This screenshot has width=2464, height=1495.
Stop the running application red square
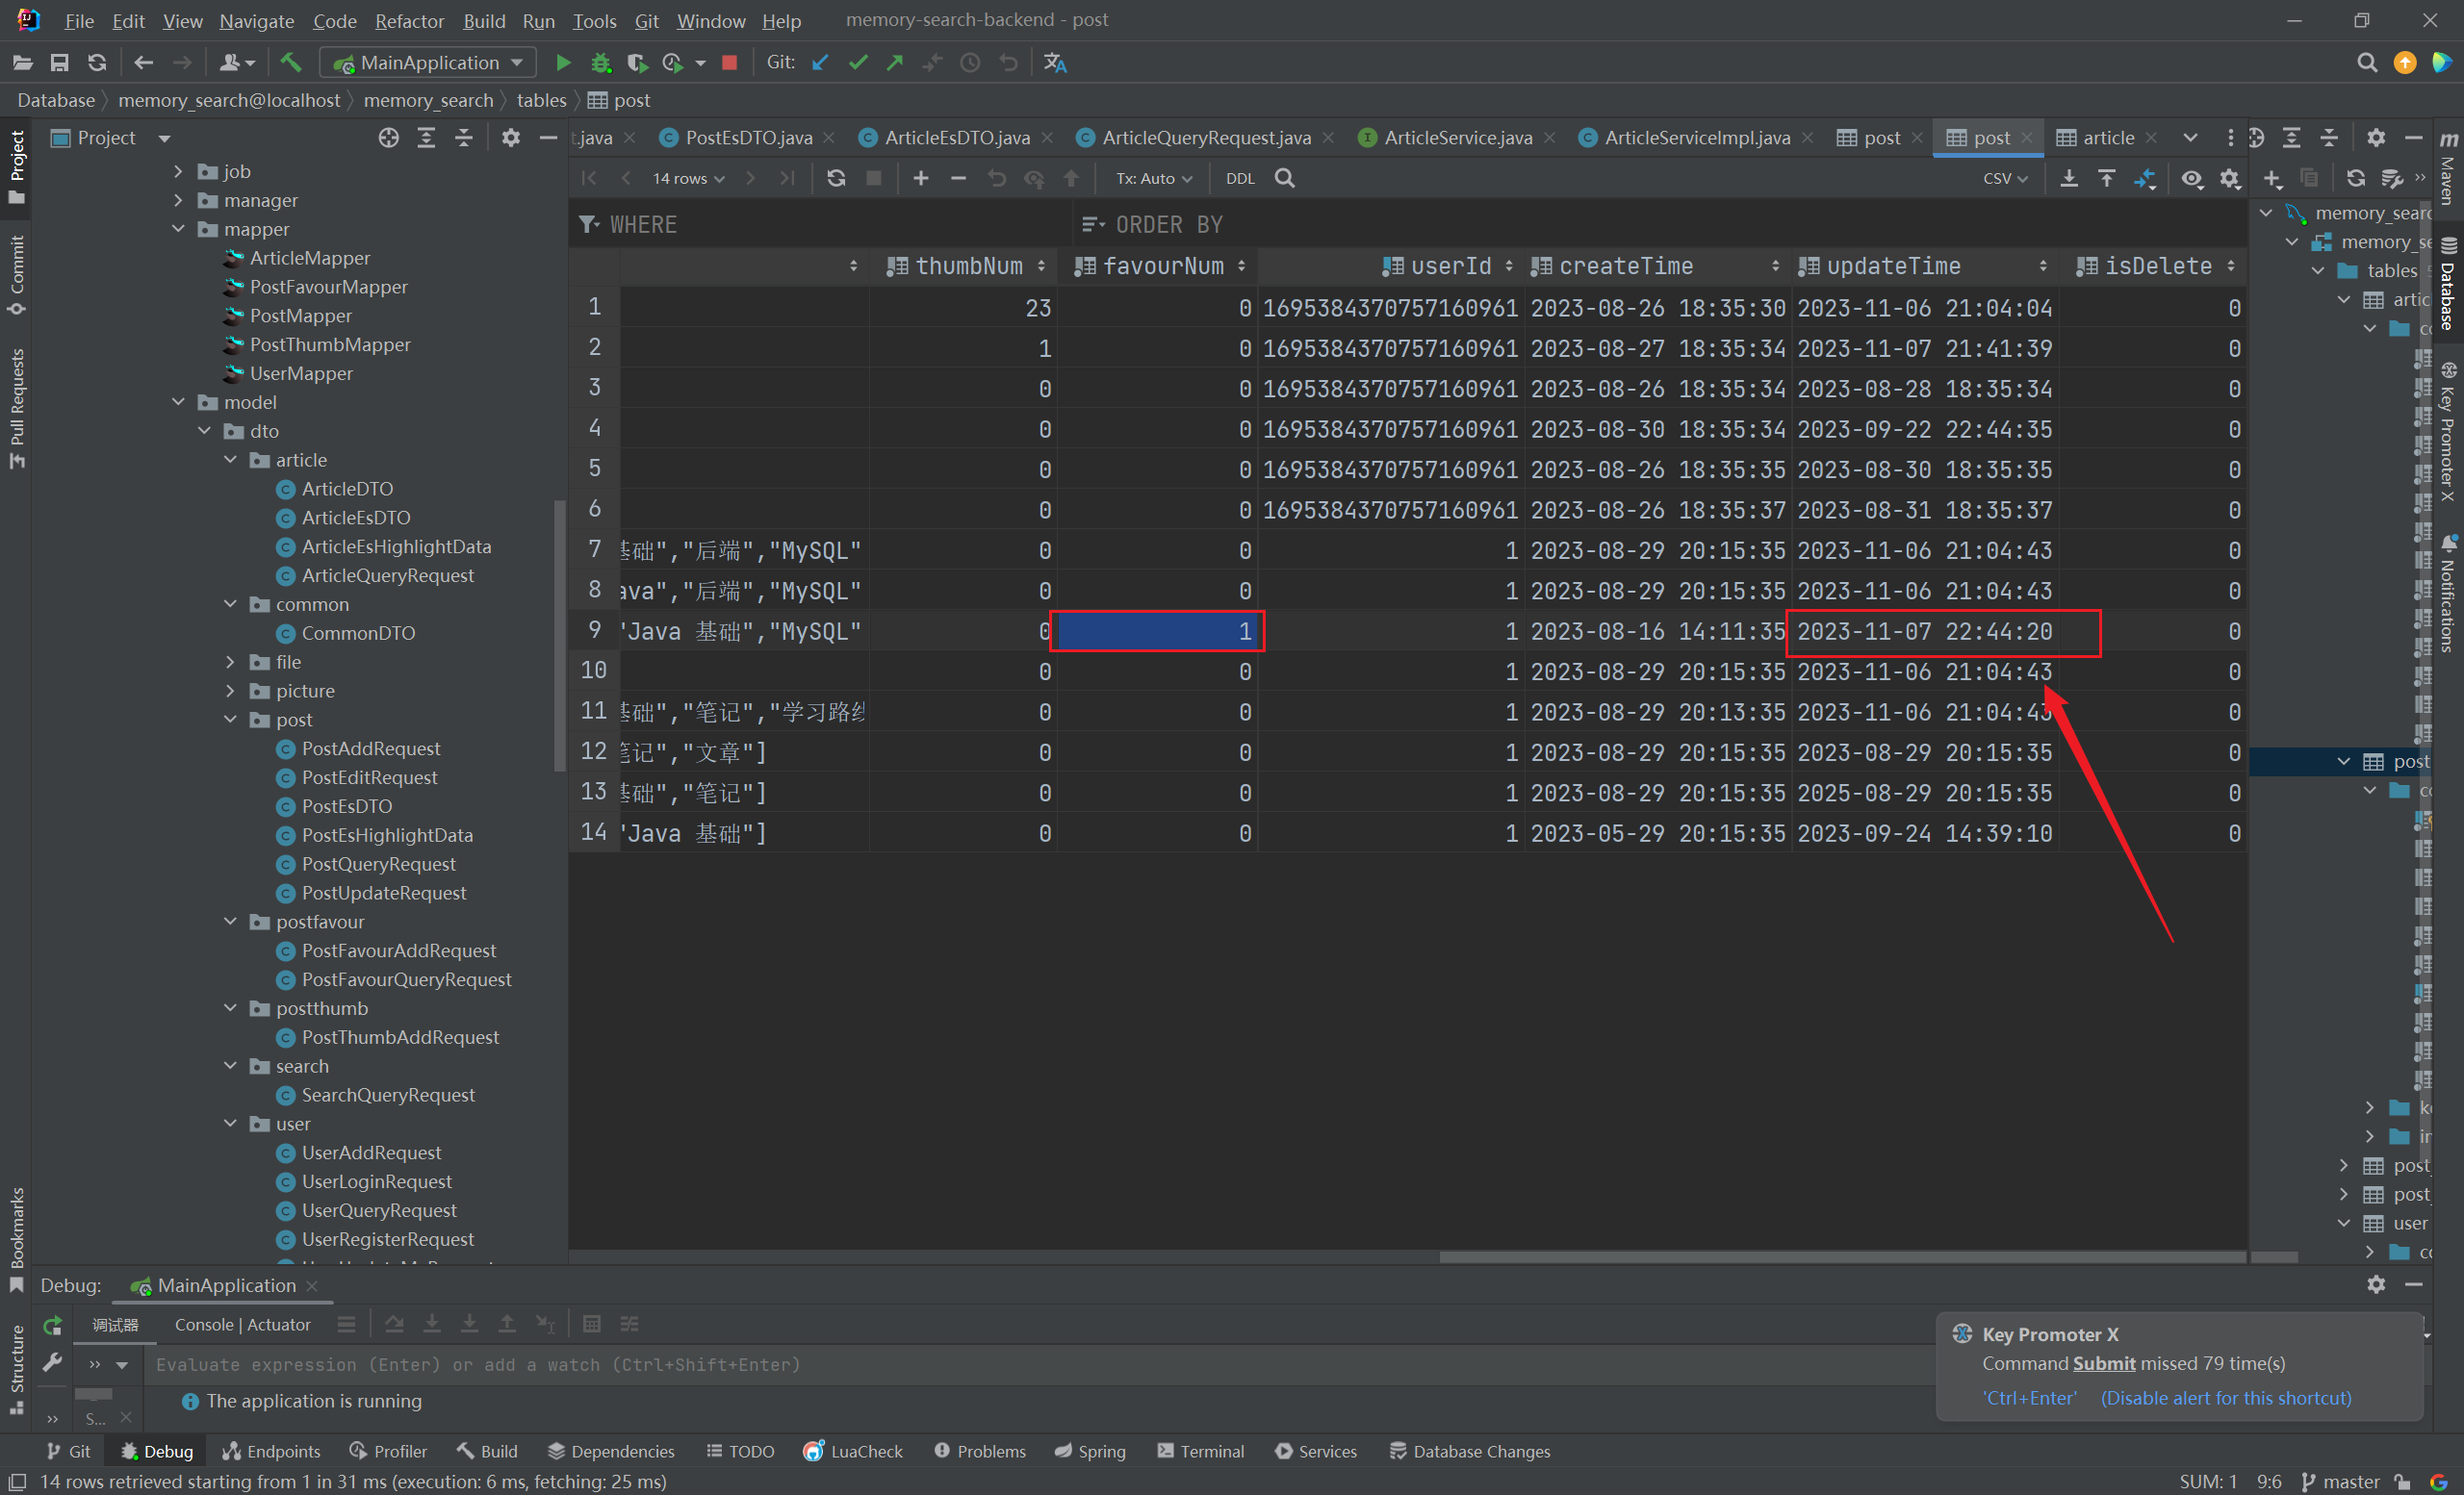click(x=730, y=63)
